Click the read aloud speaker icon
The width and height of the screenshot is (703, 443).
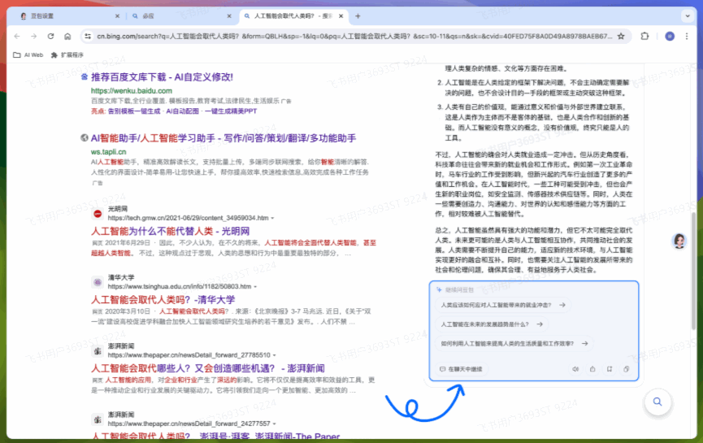575,369
